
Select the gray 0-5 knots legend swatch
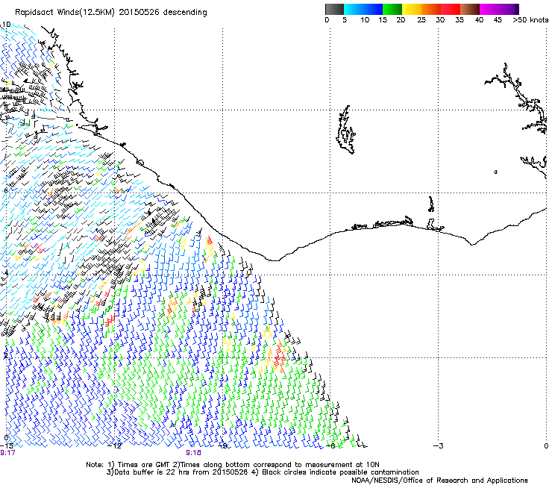tap(334, 9)
